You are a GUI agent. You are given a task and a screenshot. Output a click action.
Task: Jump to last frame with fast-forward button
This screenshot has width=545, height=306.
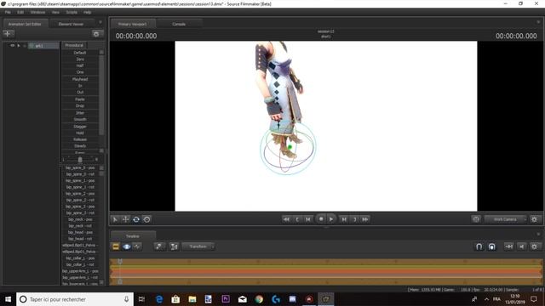365,219
